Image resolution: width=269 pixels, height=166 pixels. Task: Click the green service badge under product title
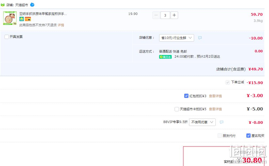tap(21, 19)
